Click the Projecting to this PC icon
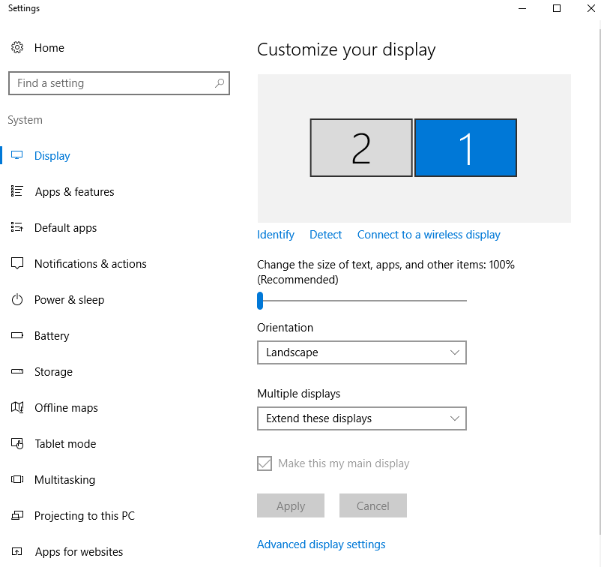The image size is (601, 567). click(x=17, y=515)
